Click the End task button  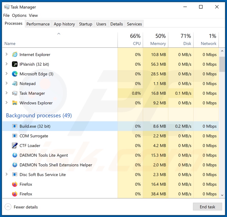click(207, 207)
